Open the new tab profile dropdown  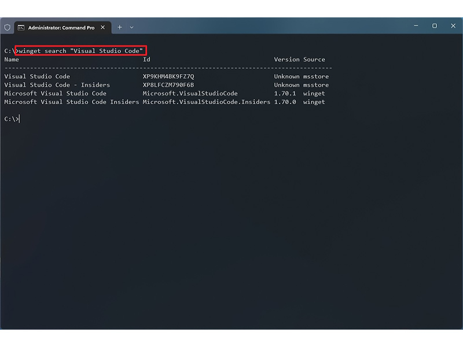[132, 27]
